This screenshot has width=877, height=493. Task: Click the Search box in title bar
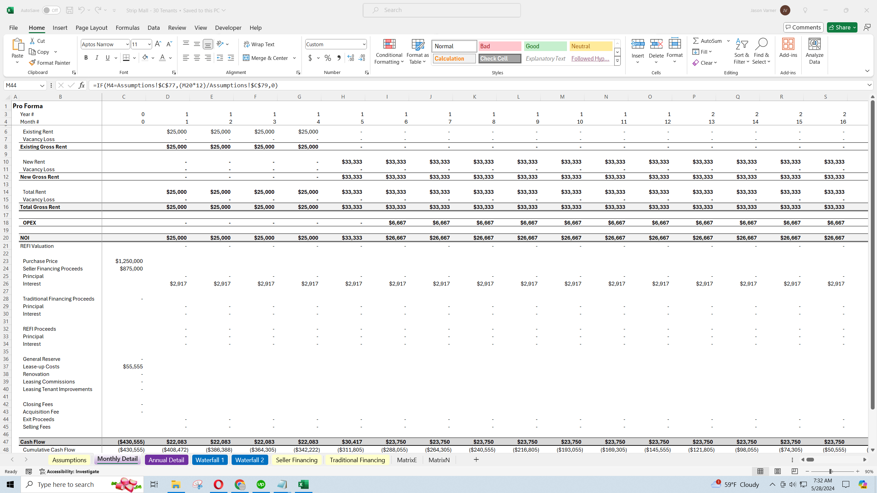[442, 10]
